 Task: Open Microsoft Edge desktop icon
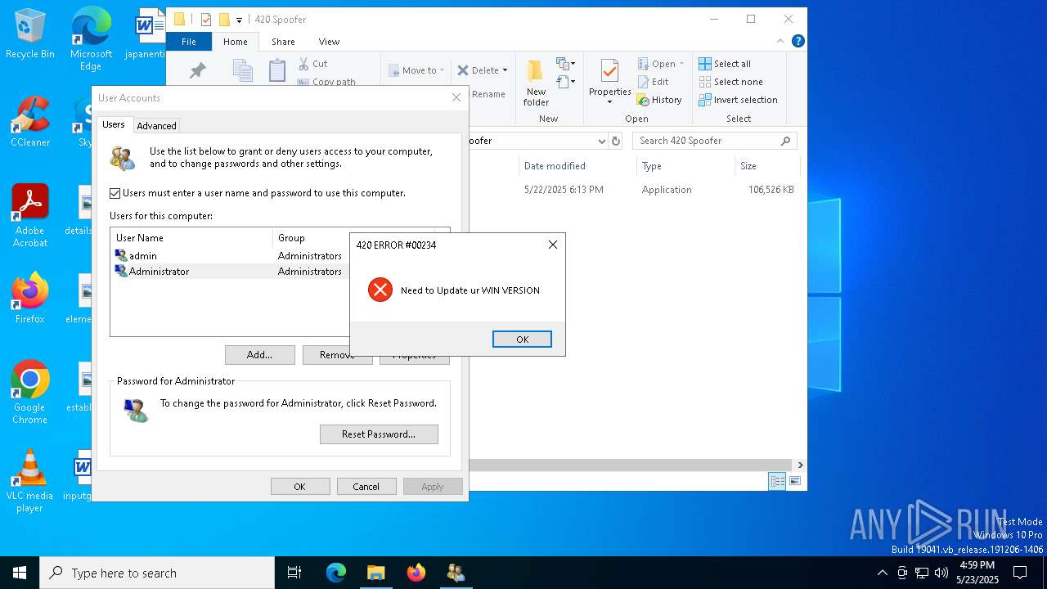pyautogui.click(x=91, y=39)
